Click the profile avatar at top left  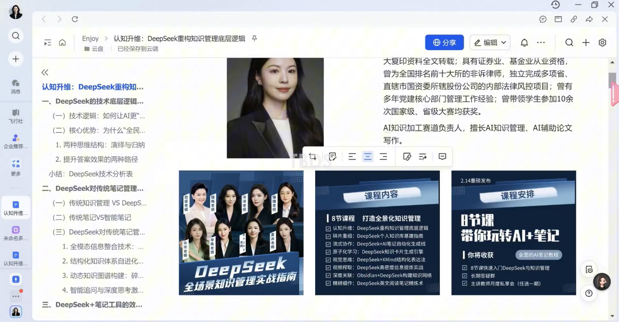click(x=16, y=12)
